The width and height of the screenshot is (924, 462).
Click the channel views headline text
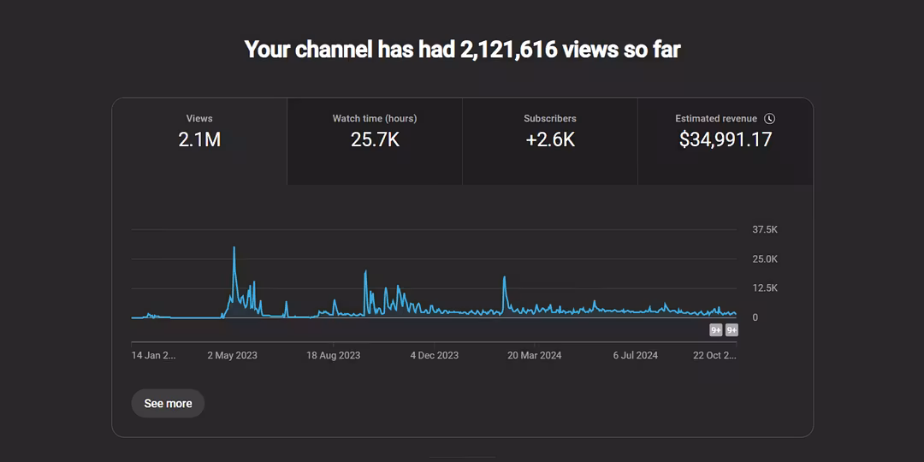462,50
